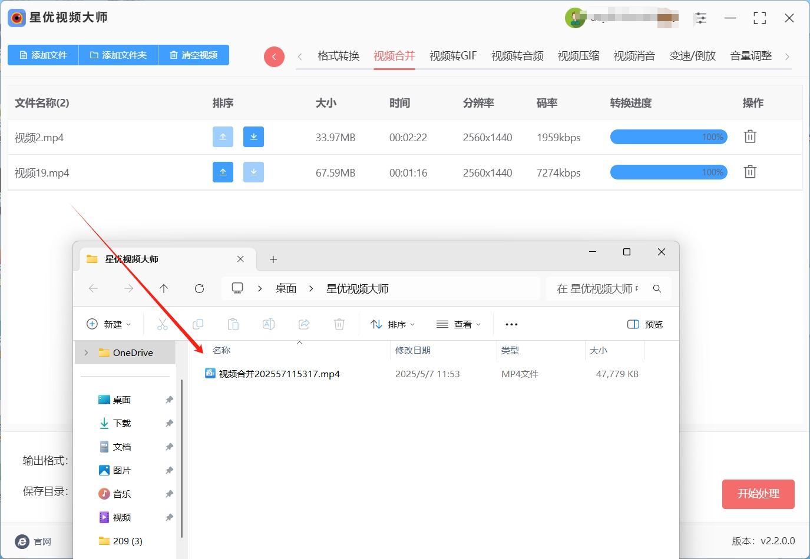This screenshot has width=810, height=559.
Task: Open the 排序 dropdown
Action: pyautogui.click(x=393, y=324)
